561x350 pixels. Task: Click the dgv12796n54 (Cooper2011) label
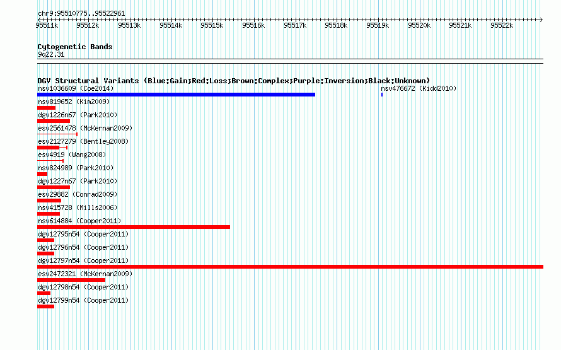[x=83, y=247]
